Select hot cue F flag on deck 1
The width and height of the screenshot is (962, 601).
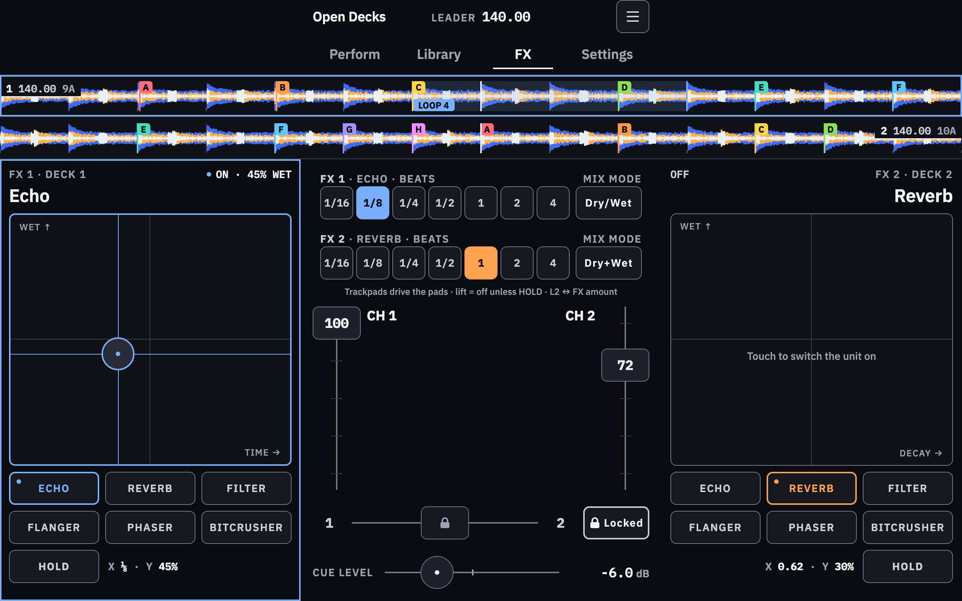(x=898, y=88)
